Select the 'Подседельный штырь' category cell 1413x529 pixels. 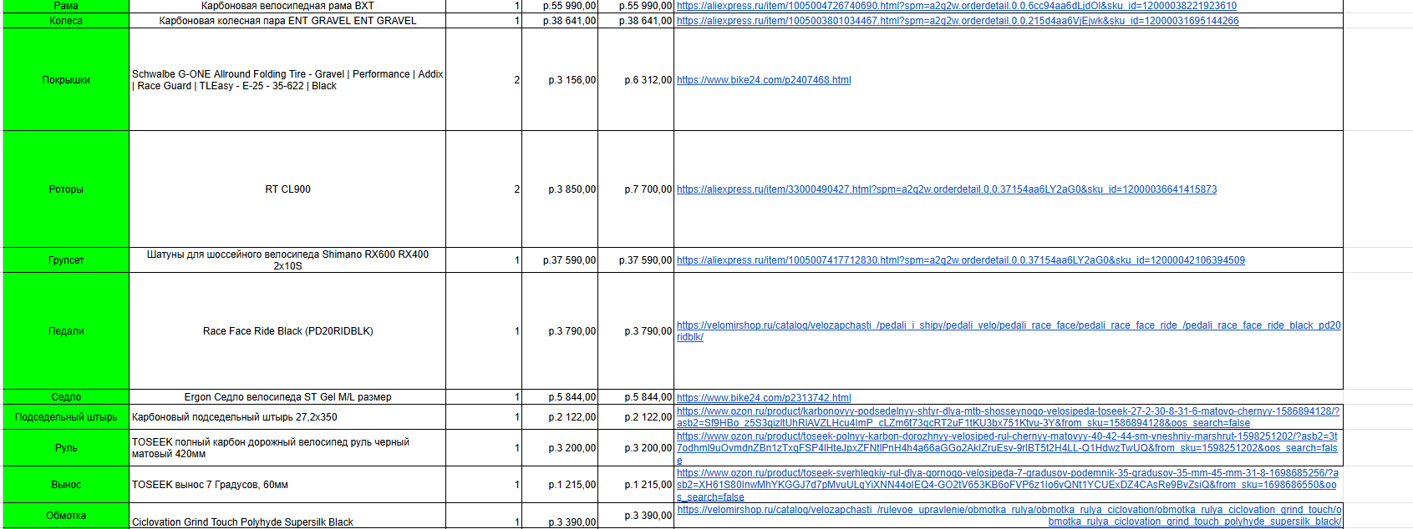point(66,417)
